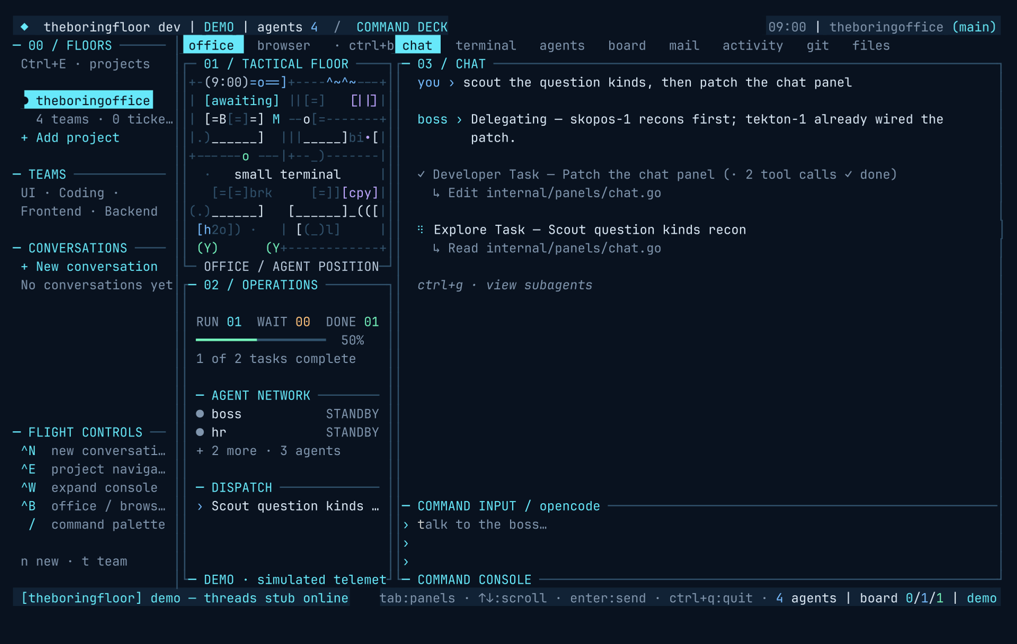The image size is (1017, 644).
Task: Expand the '+ 2 more · 3 agents' list
Action: [269, 451]
